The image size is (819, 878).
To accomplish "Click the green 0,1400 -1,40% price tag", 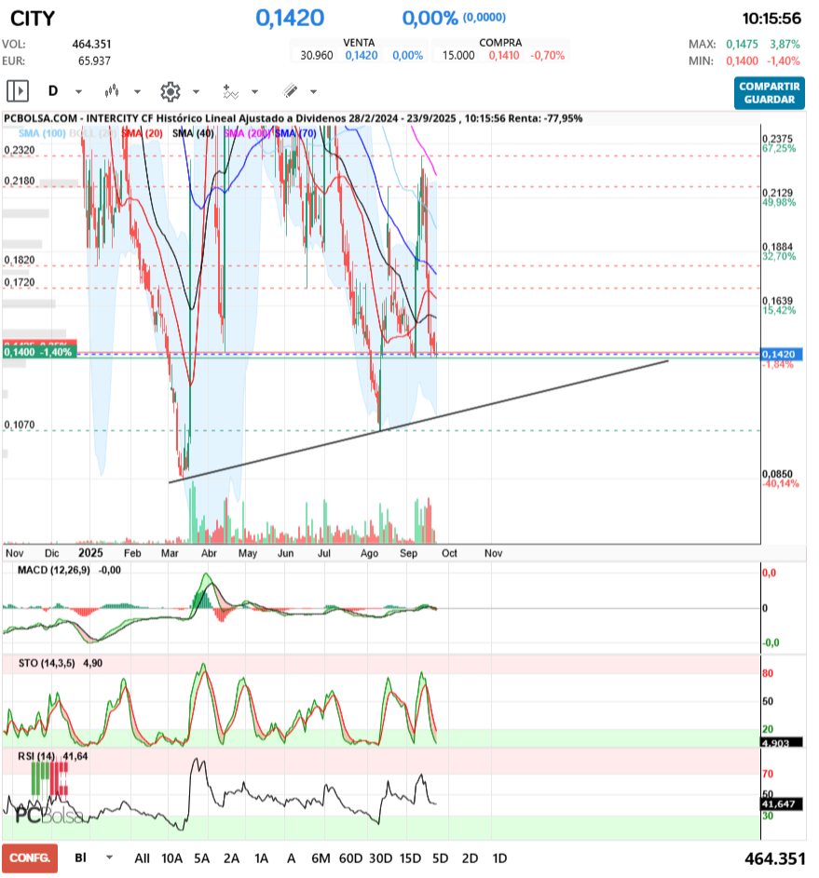I will click(x=39, y=352).
